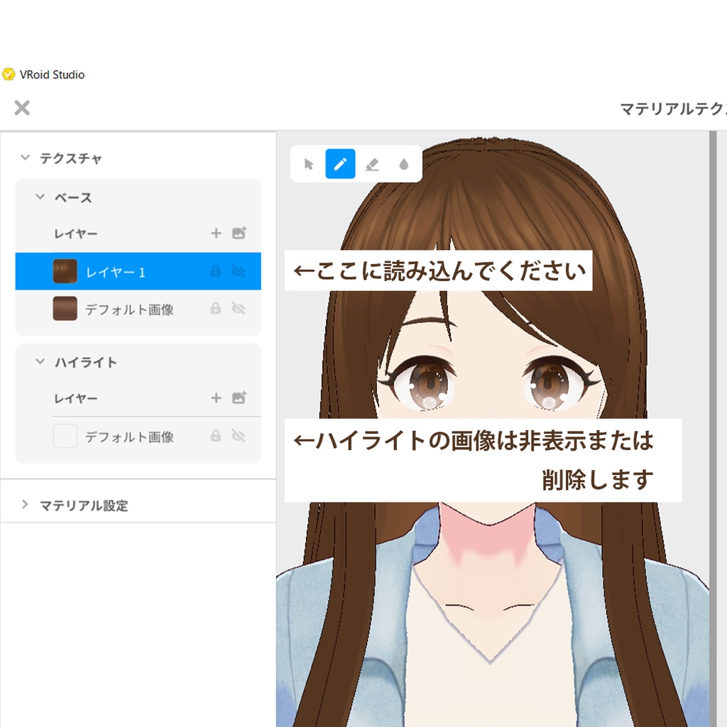Viewport: 727px width, 727px height.
Task: Select ハイライト デフォルト画像 blank thumbnail
Action: 65,437
